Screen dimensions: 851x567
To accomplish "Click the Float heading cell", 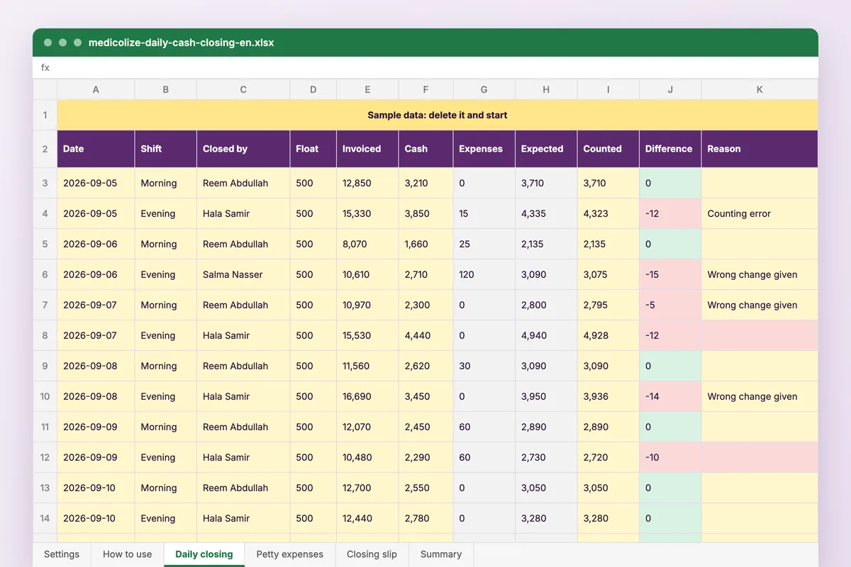I will tap(313, 149).
